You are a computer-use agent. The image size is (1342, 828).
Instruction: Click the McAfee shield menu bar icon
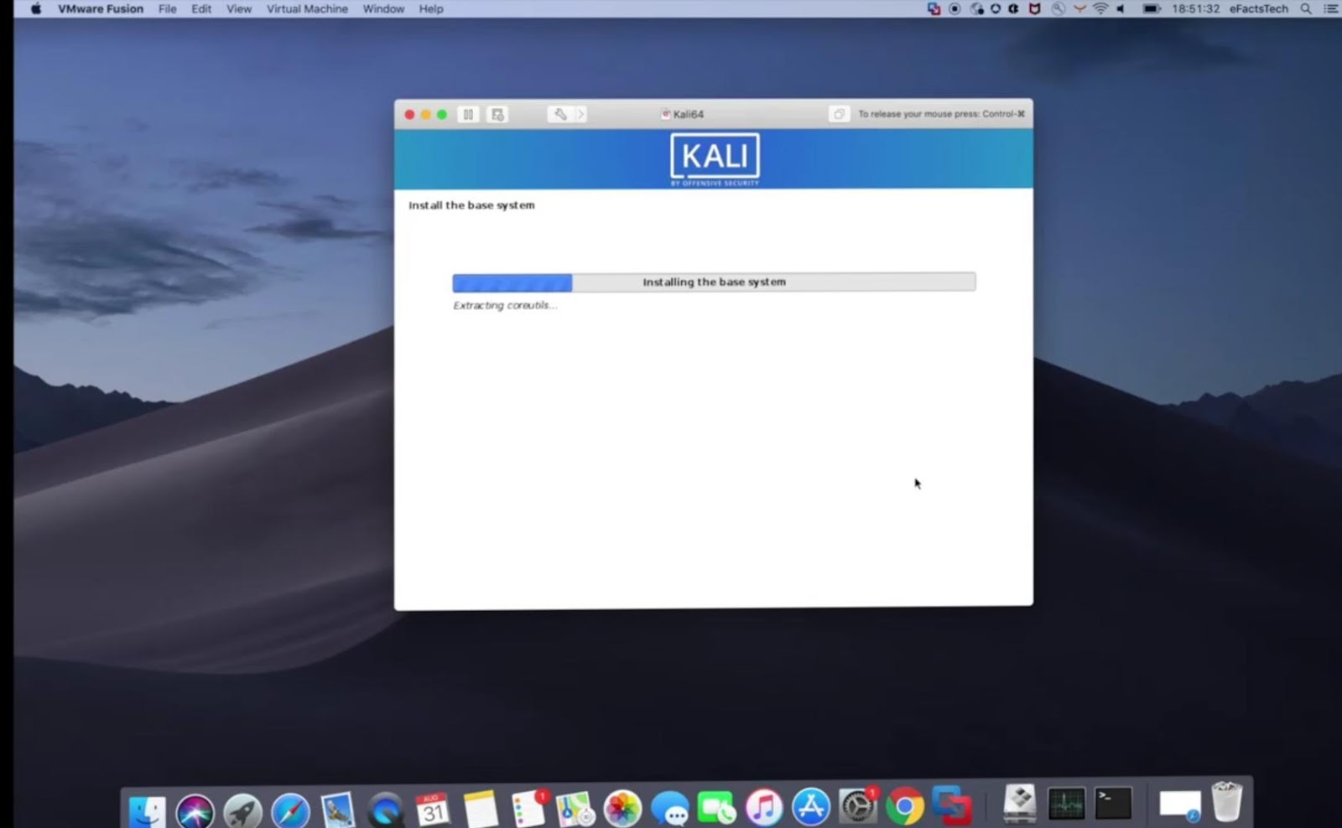pyautogui.click(x=1035, y=8)
